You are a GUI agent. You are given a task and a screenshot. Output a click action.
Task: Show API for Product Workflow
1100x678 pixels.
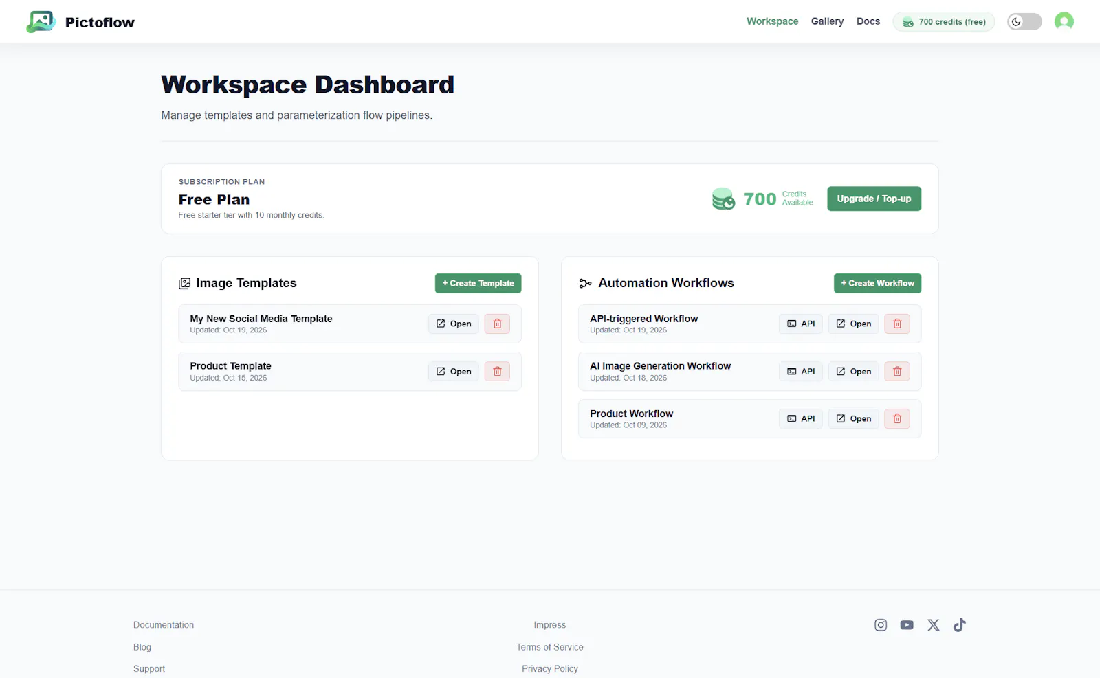point(801,418)
